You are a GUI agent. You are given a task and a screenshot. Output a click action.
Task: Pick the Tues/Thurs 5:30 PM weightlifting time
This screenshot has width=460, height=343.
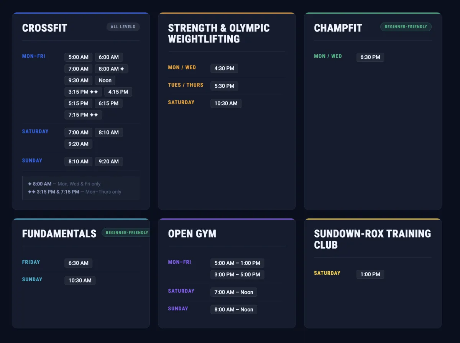(x=224, y=86)
